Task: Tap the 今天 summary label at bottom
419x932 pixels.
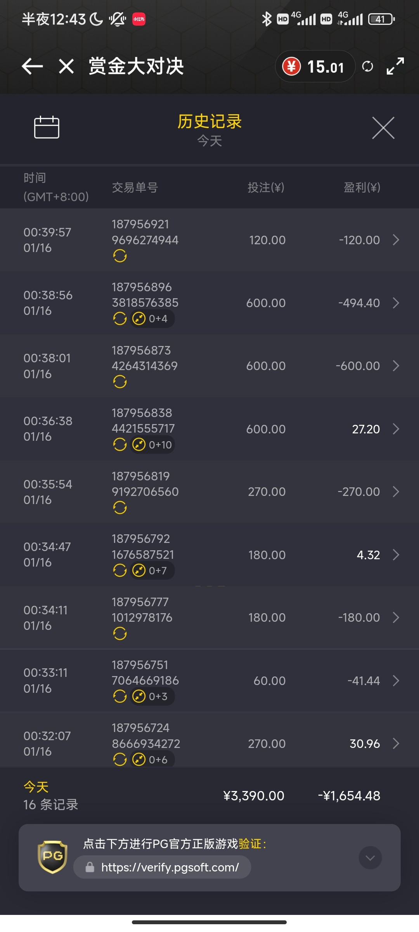Action: tap(36, 787)
